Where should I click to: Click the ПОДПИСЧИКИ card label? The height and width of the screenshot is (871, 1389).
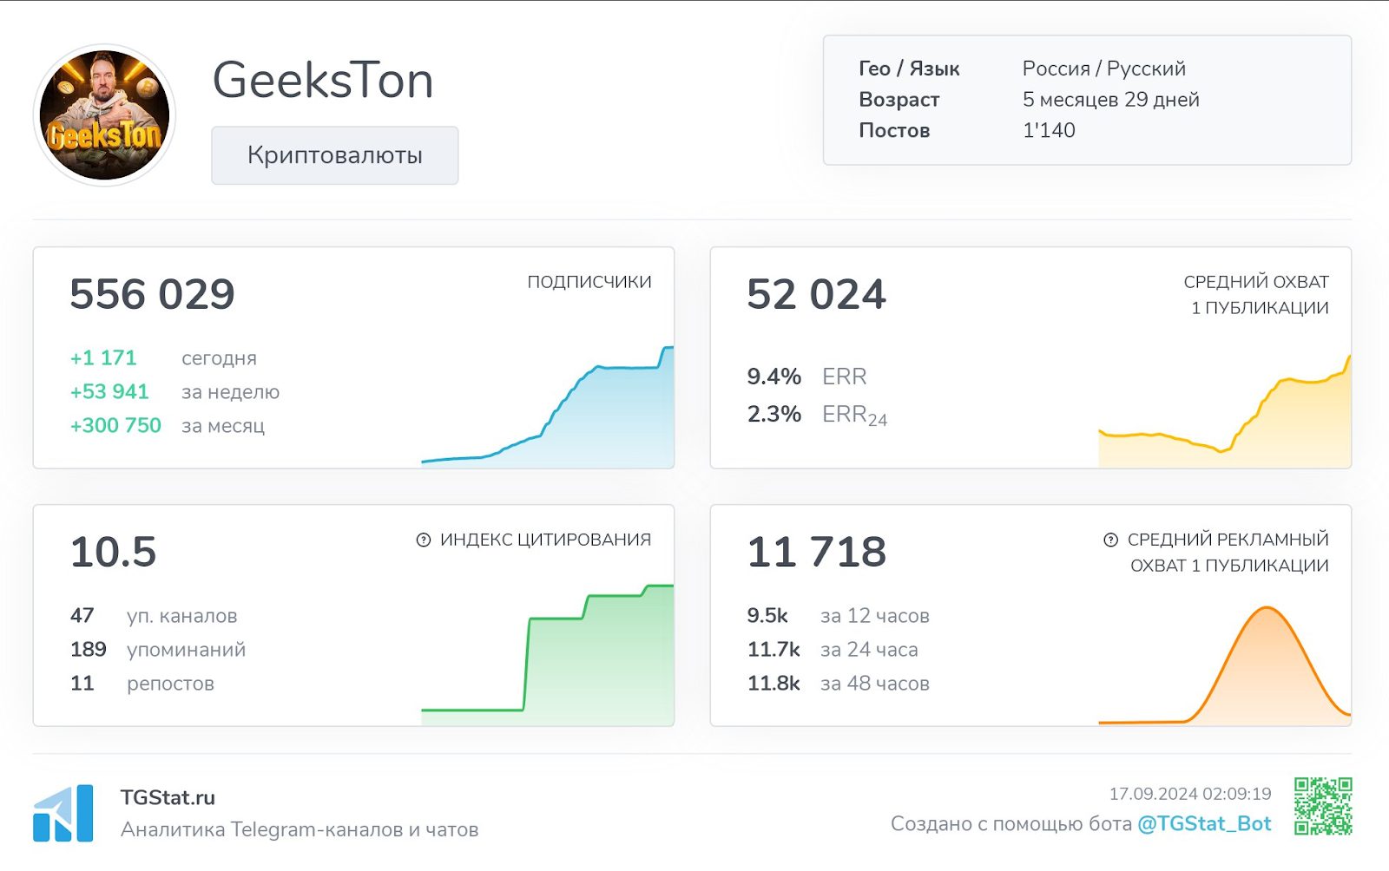[x=589, y=282]
